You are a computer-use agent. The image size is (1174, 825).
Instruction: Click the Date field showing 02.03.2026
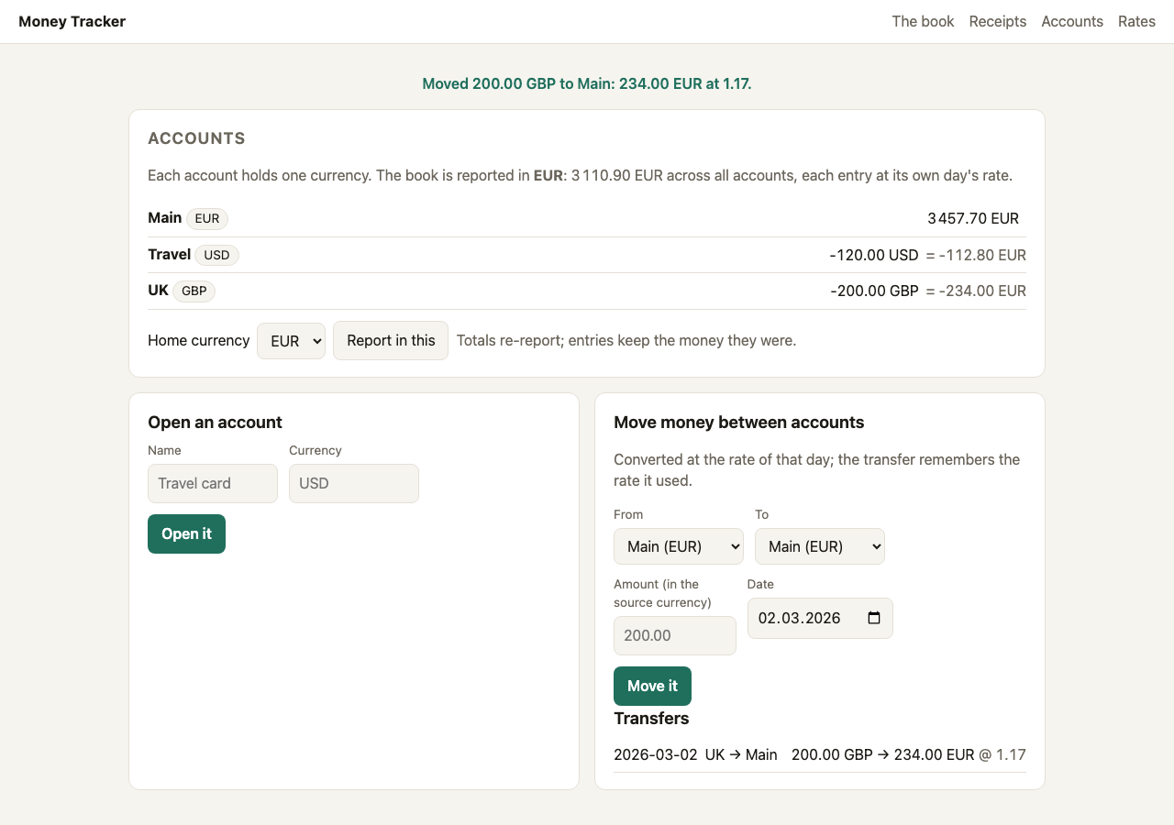[x=820, y=618]
